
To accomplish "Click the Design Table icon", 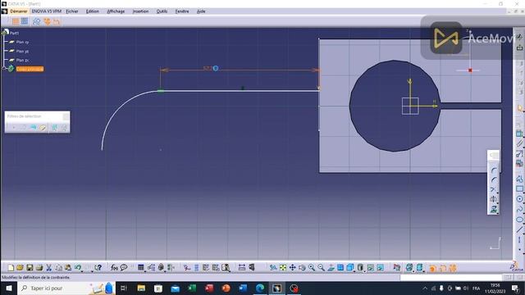I will tap(141, 268).
